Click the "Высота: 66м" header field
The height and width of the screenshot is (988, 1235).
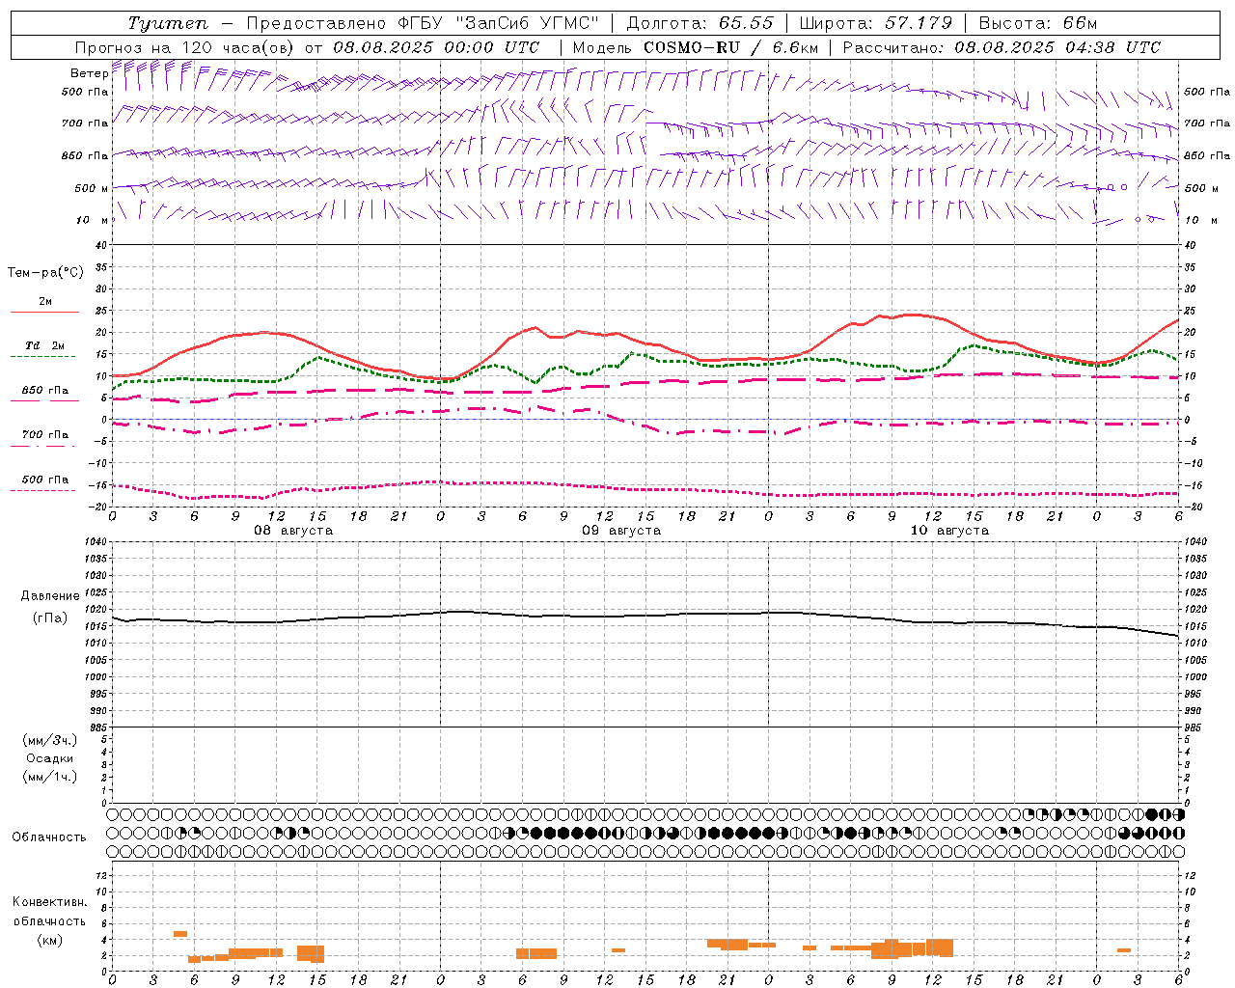(x=1037, y=23)
